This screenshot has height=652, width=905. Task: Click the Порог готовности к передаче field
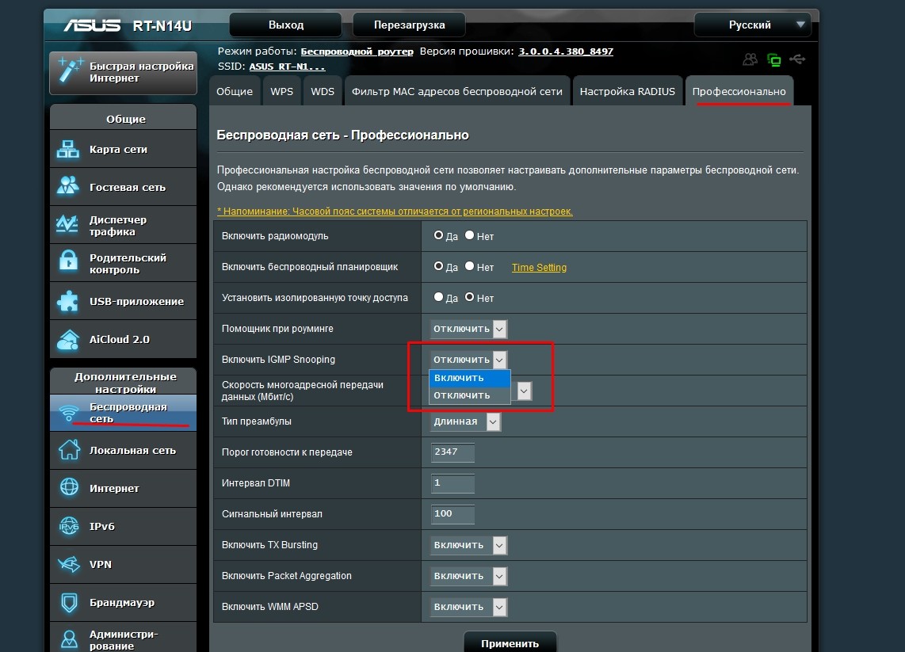click(453, 452)
